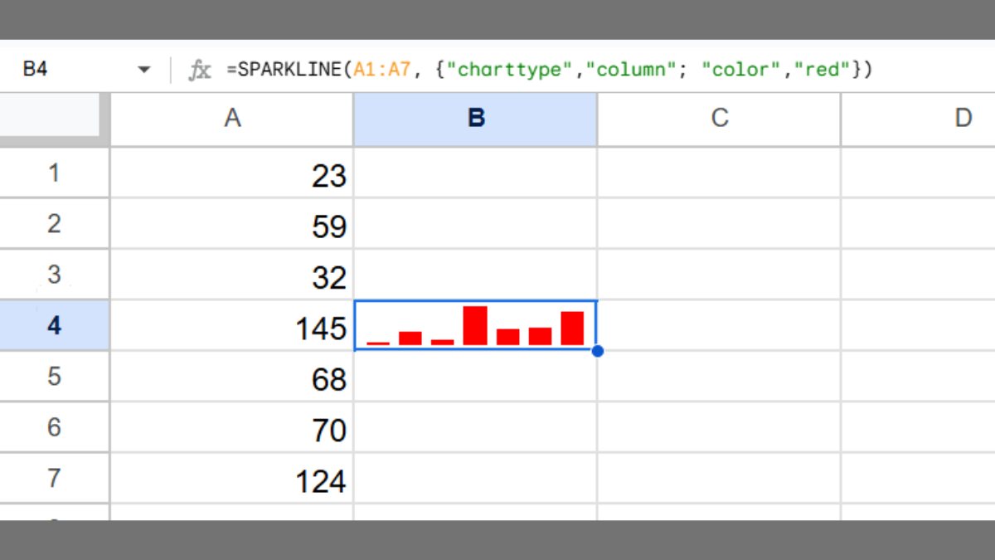Click the red sparkline chart in B4
This screenshot has height=560, width=995.
click(x=475, y=325)
